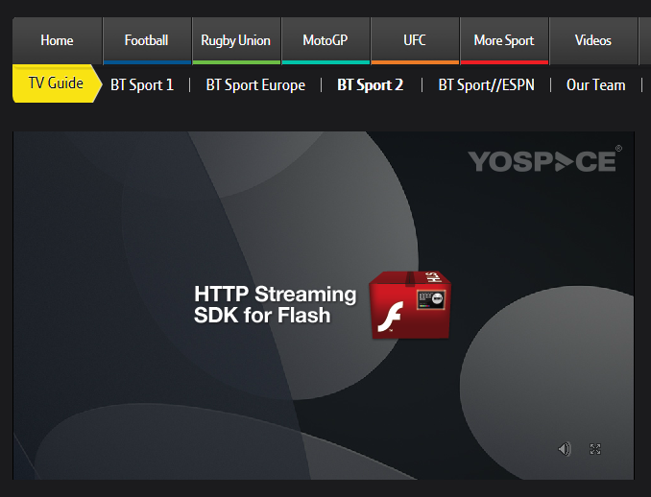
Task: Click the HTTP Streaming SDK for Flash text
Action: [276, 304]
